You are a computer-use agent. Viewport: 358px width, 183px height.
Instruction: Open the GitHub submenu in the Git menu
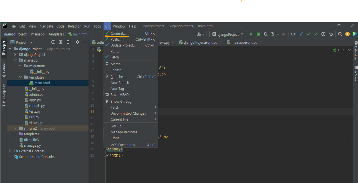131,126
